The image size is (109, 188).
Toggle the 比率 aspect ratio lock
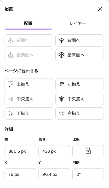tap(88, 151)
